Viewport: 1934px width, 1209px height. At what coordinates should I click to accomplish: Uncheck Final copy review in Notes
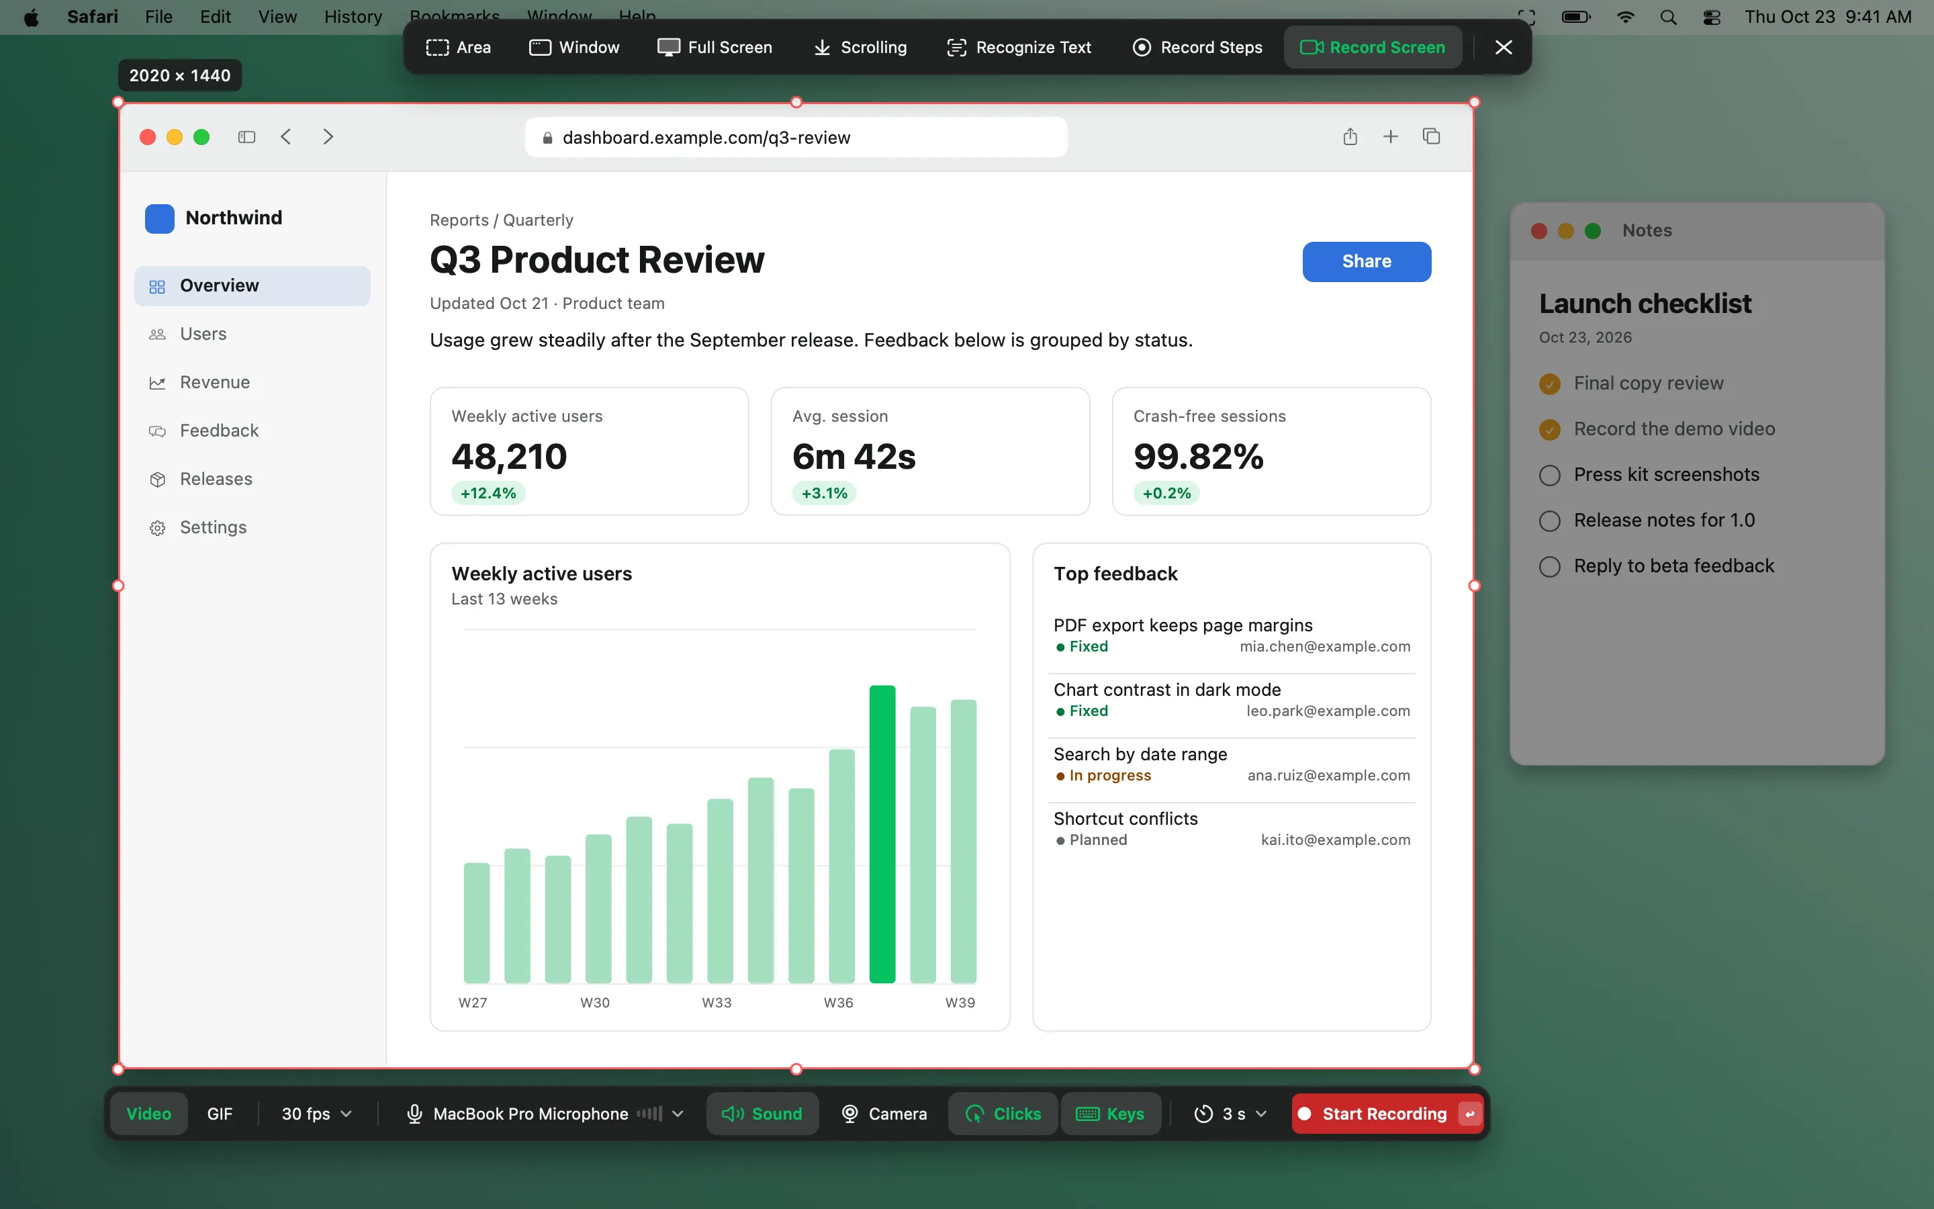tap(1550, 384)
